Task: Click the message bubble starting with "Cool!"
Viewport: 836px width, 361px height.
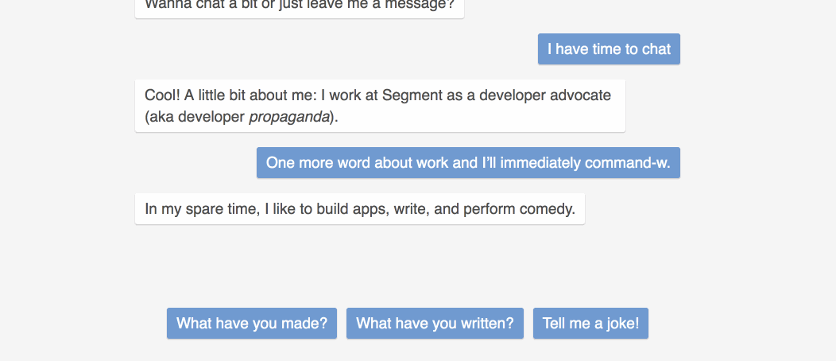Action: [x=380, y=106]
